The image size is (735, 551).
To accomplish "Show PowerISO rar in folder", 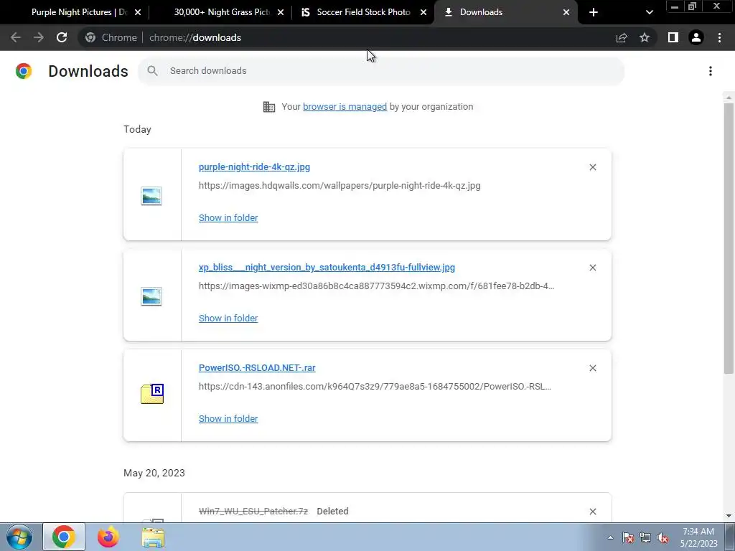I will [228, 419].
